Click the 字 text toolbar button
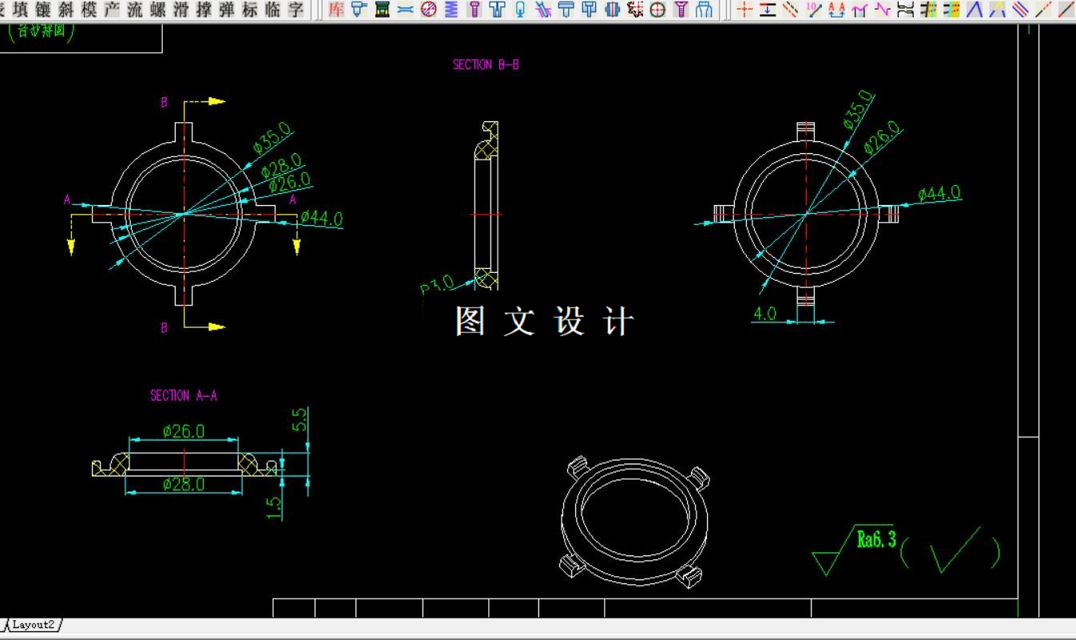Viewport: 1076px width, 640px height. (x=296, y=10)
